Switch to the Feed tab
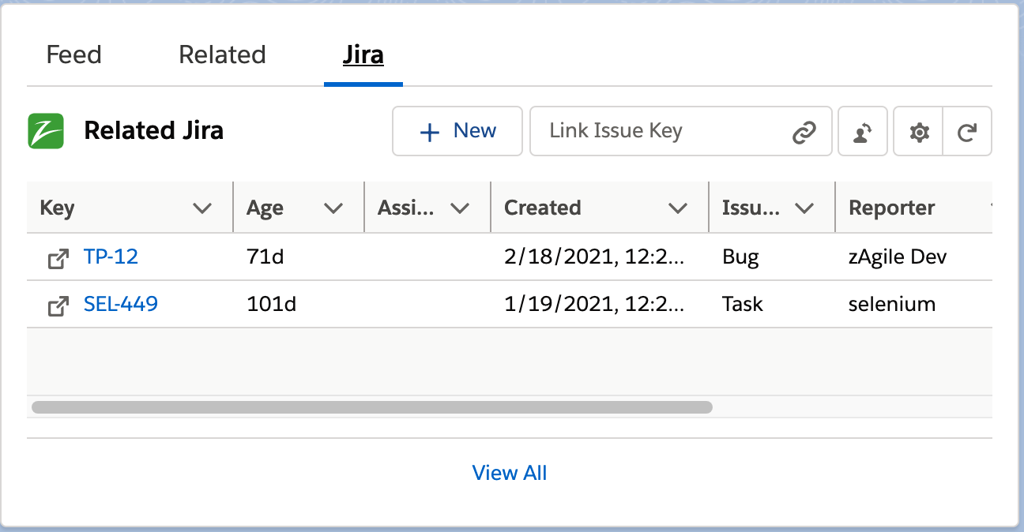 tap(73, 54)
